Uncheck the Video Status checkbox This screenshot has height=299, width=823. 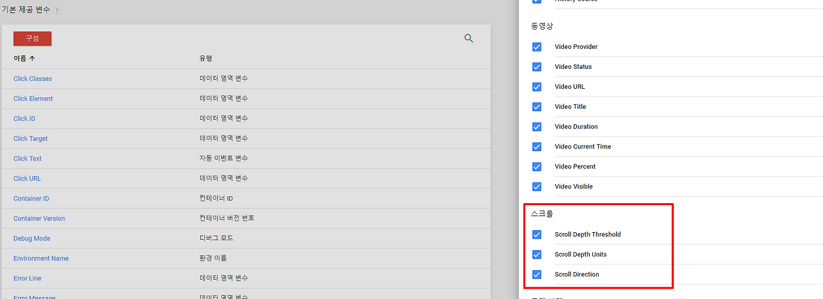click(537, 67)
